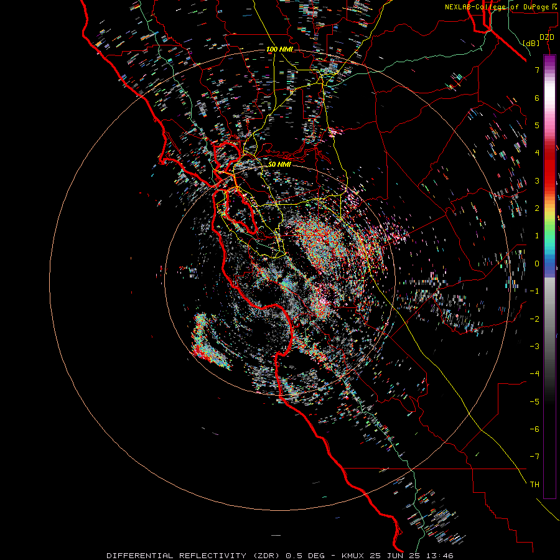560x560 pixels.
Task: Click the "TH" threshold label on the scale
Action: (x=534, y=485)
